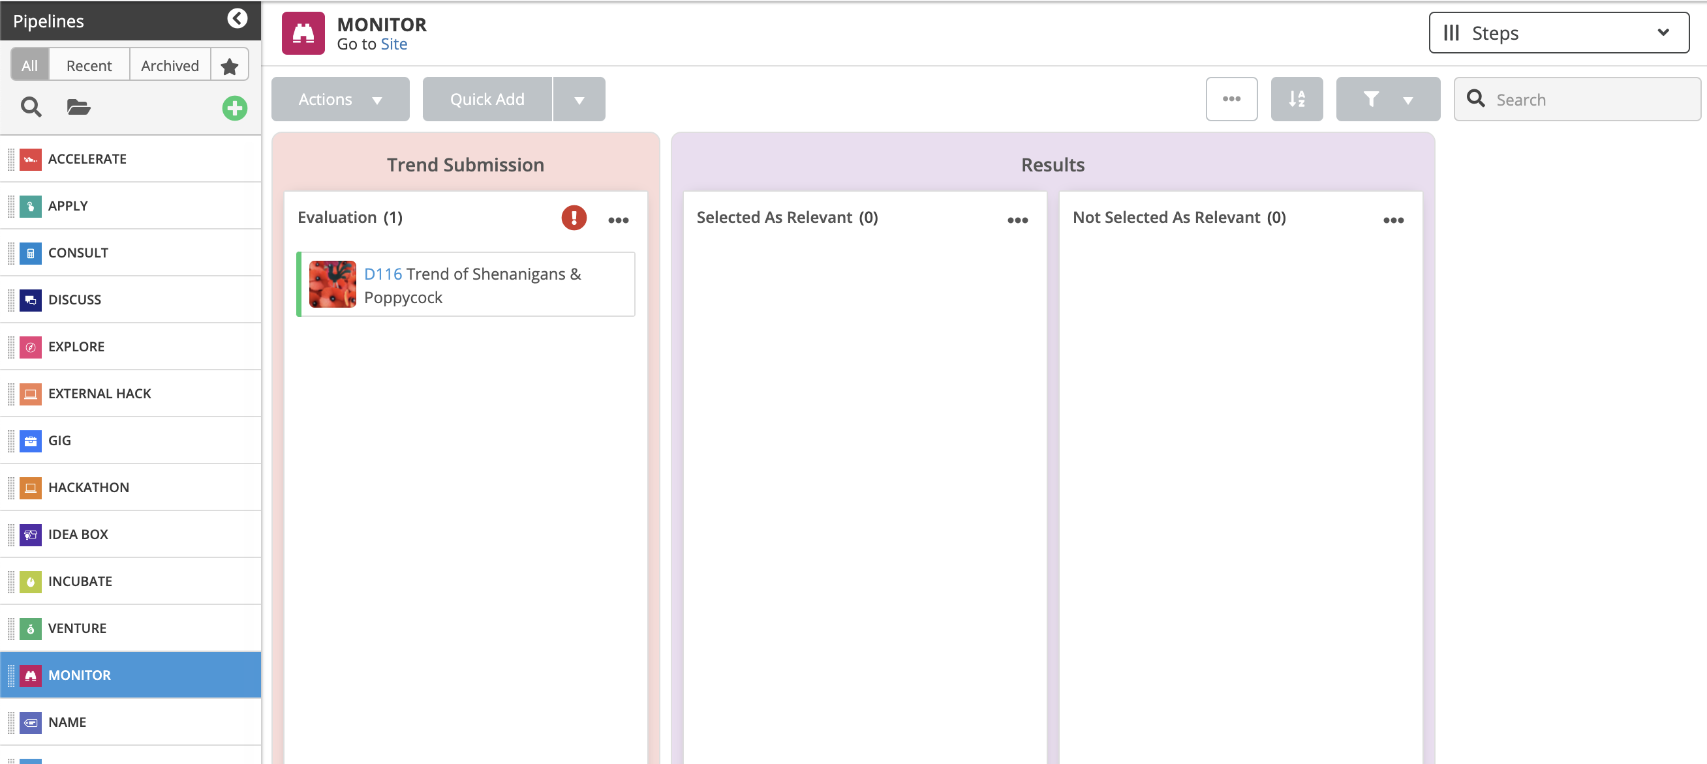Click the MONITOR binoculars header icon
This screenshot has width=1707, height=764.
(303, 33)
